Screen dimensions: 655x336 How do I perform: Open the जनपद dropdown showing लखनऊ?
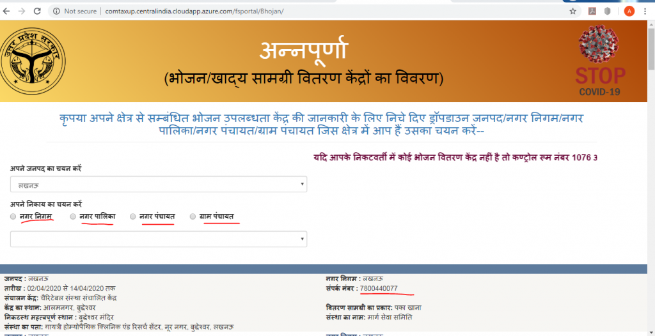point(158,185)
